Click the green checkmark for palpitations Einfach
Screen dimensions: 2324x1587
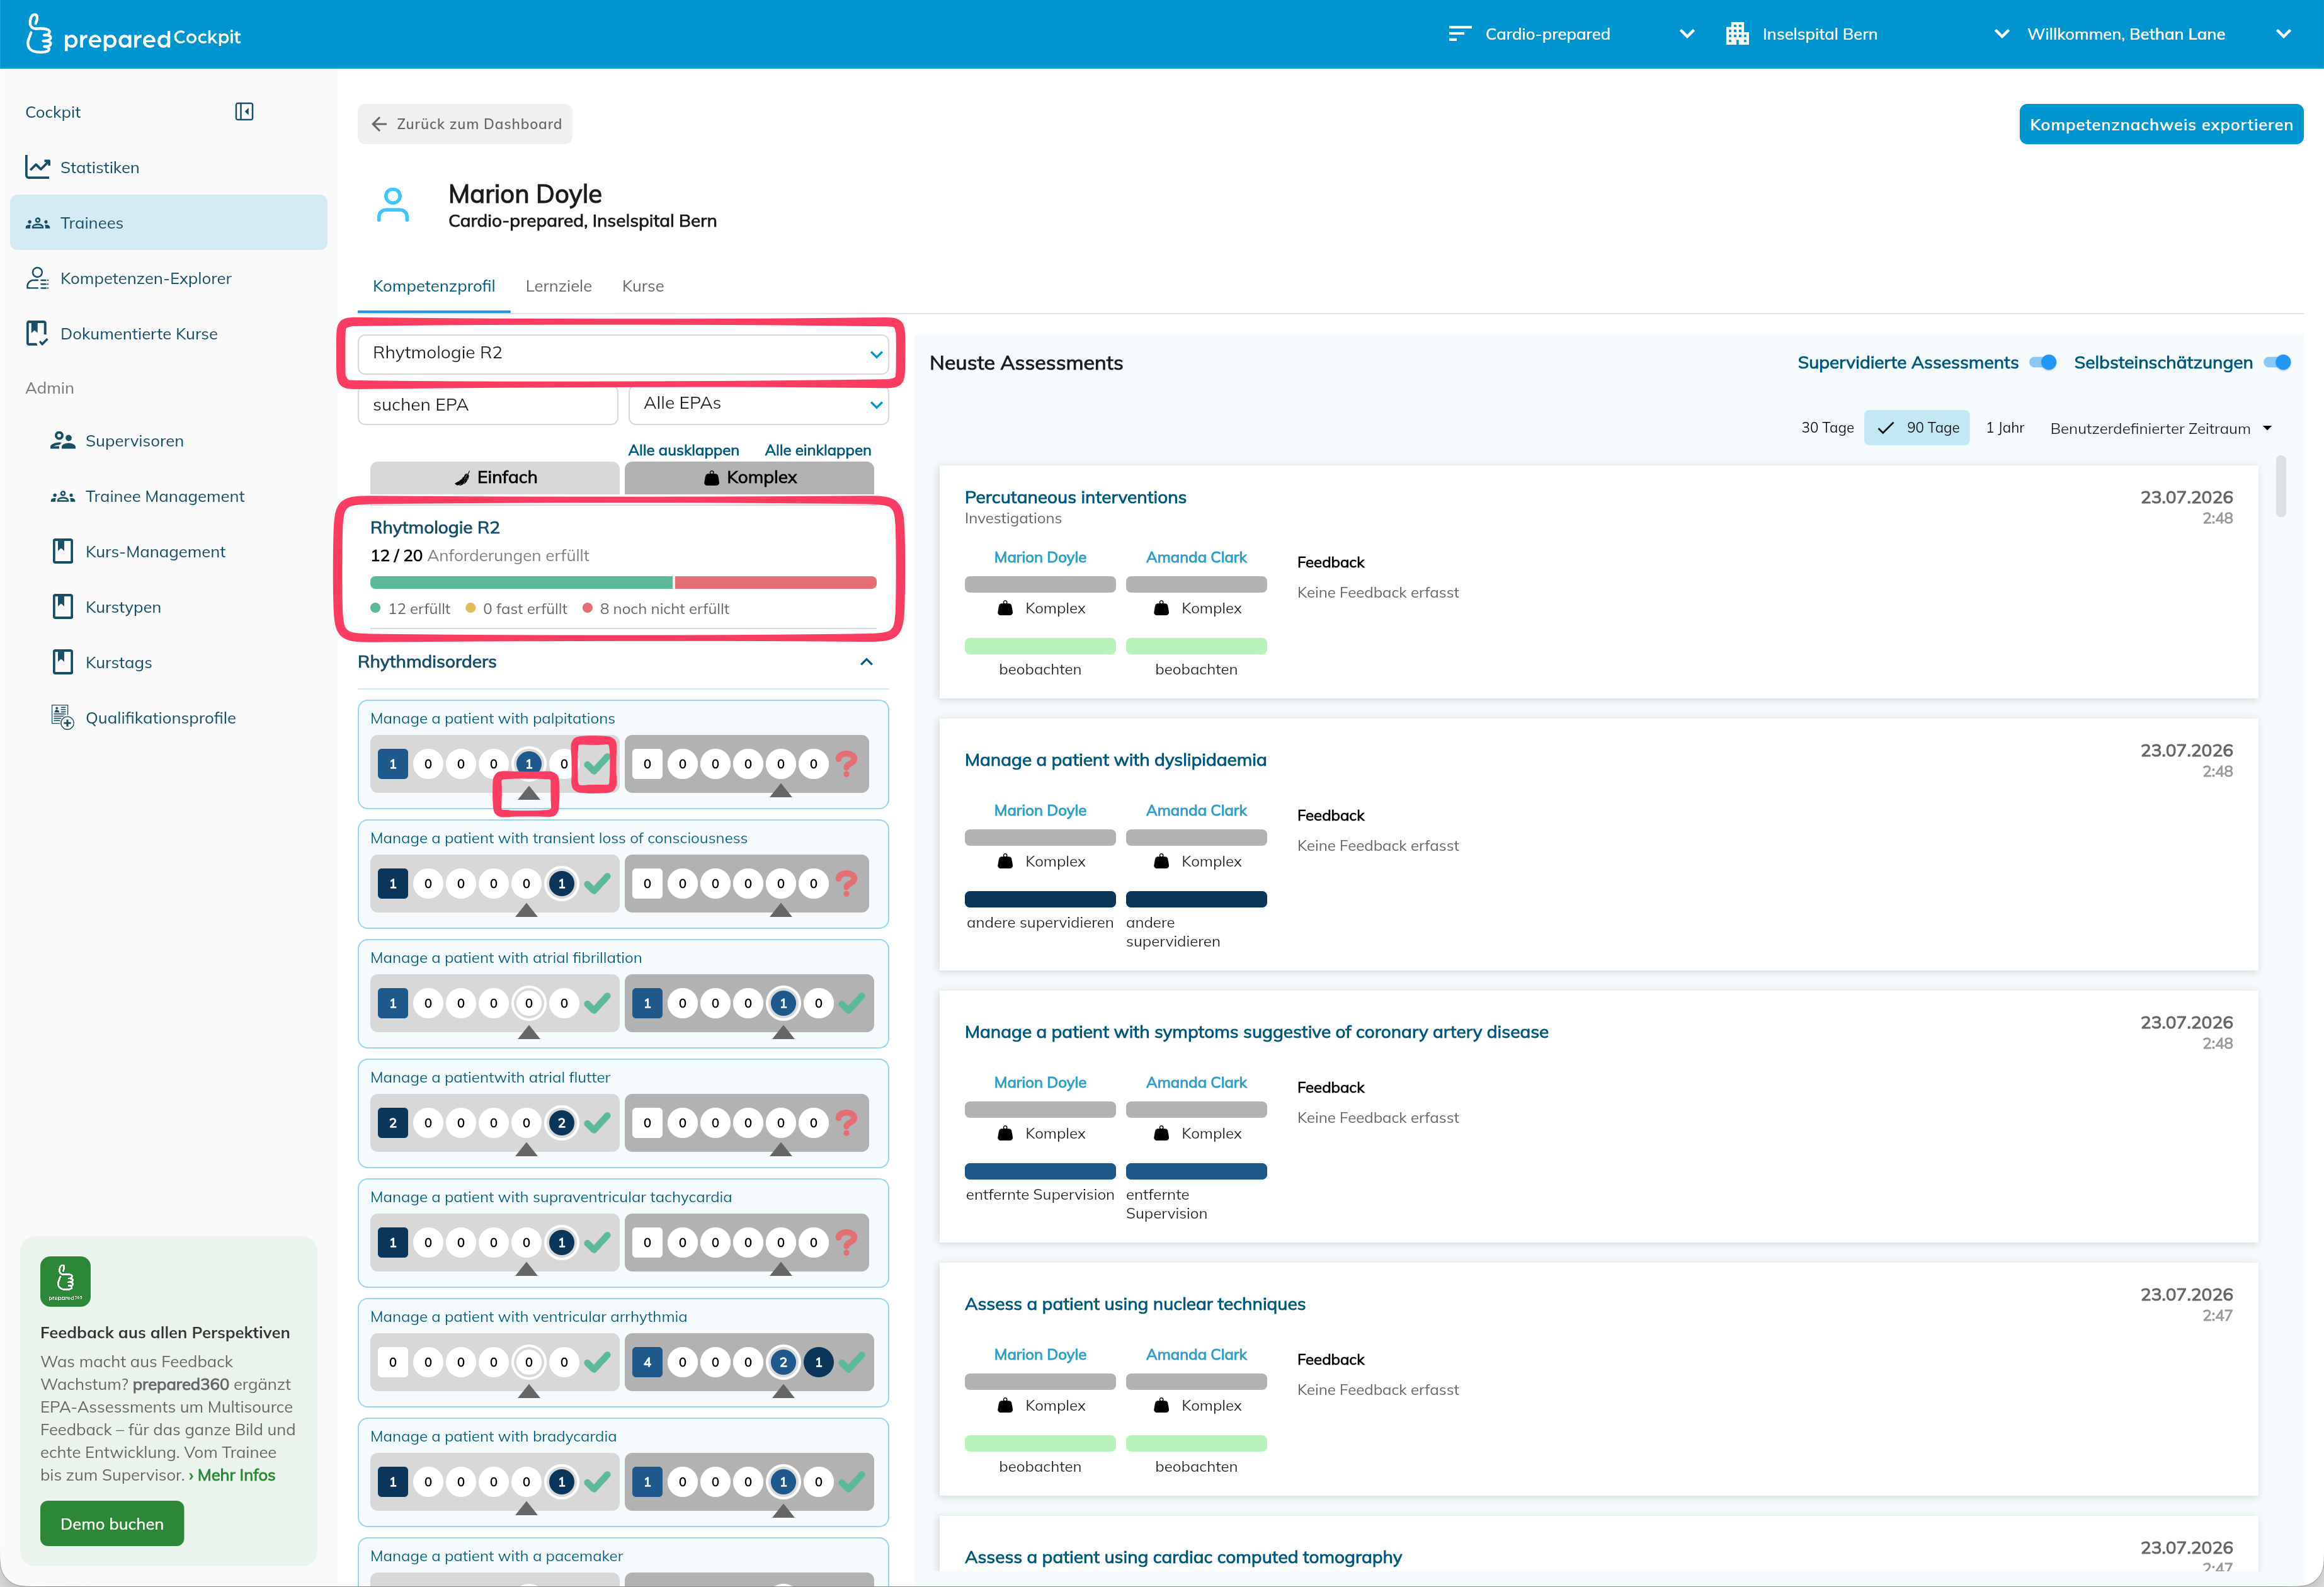point(597,764)
